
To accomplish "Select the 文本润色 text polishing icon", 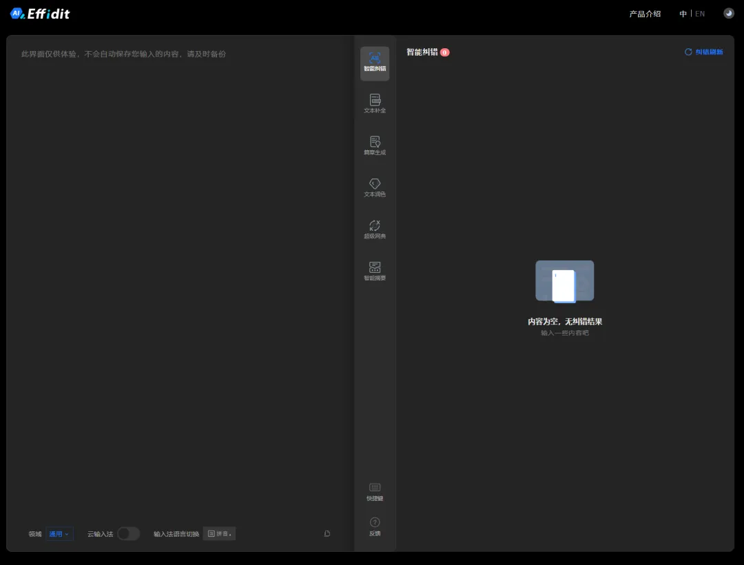I will 375,187.
